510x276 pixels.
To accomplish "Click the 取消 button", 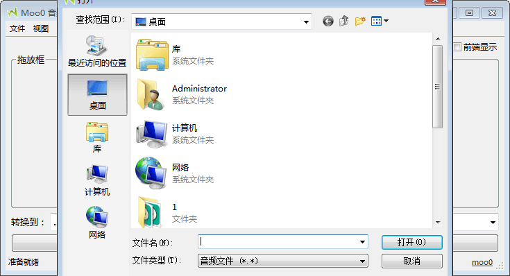I will 411,261.
